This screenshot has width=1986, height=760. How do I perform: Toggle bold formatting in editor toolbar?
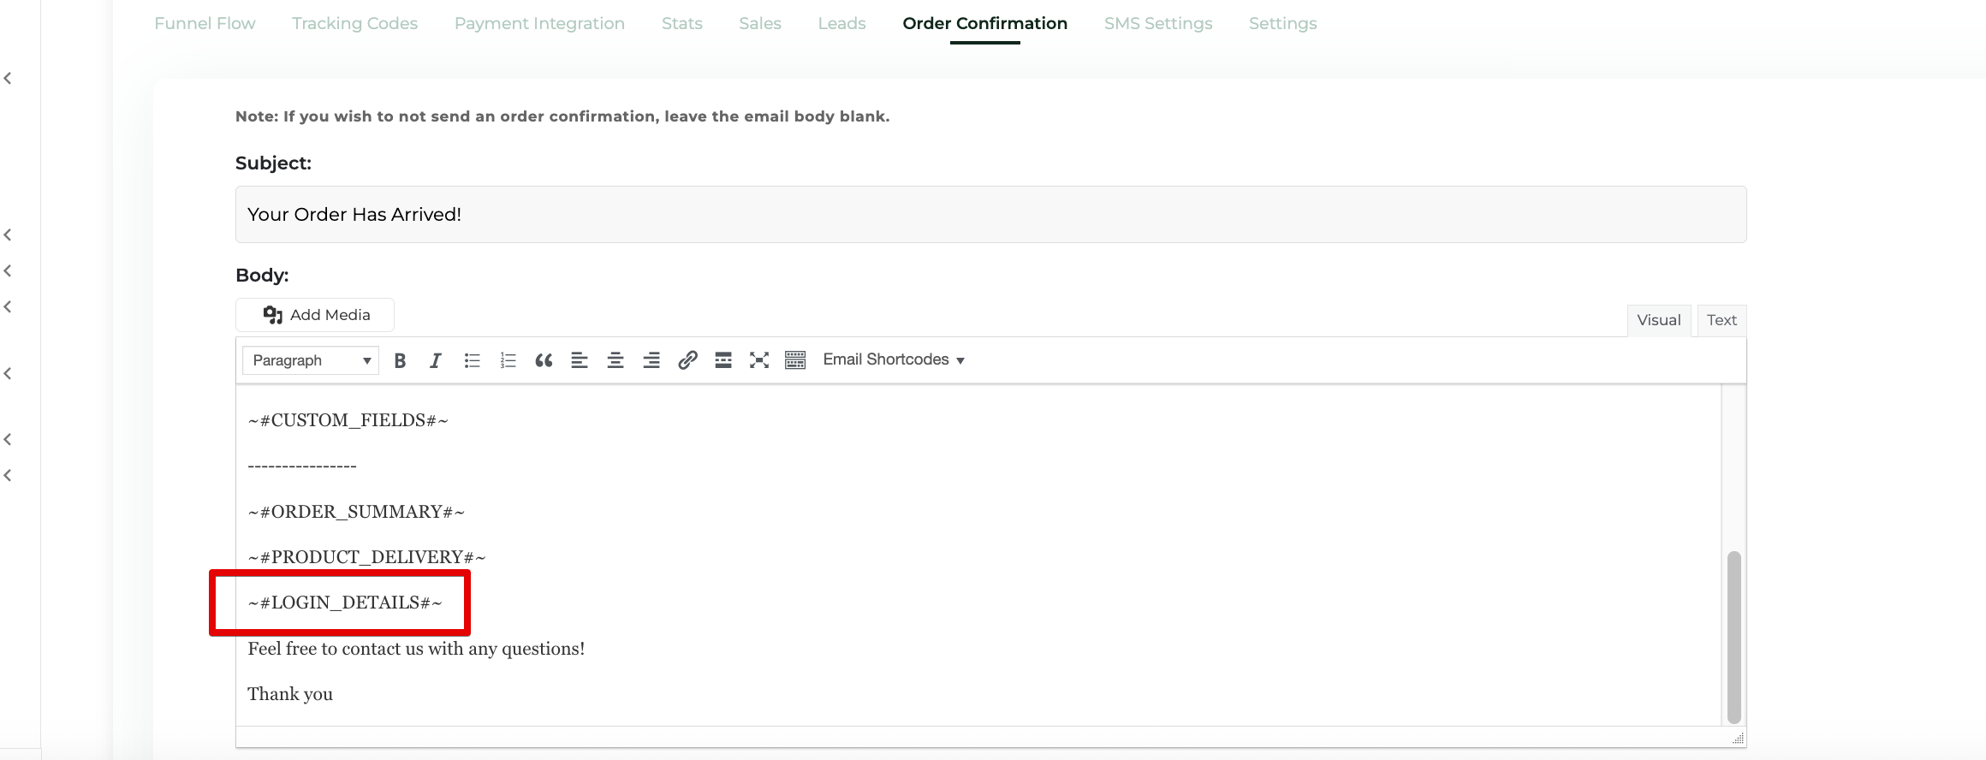(400, 360)
